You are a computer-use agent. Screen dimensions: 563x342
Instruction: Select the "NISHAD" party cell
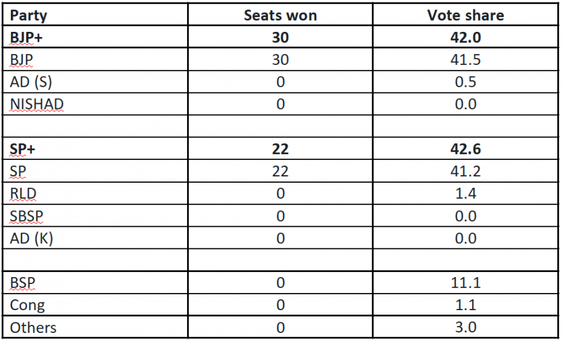[x=36, y=104]
